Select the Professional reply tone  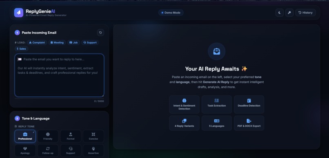[x=25, y=136]
